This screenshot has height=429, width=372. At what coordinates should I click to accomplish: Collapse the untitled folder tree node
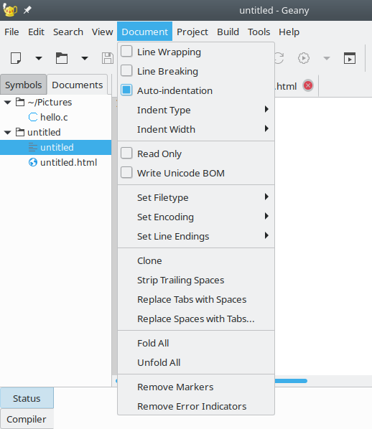point(8,133)
